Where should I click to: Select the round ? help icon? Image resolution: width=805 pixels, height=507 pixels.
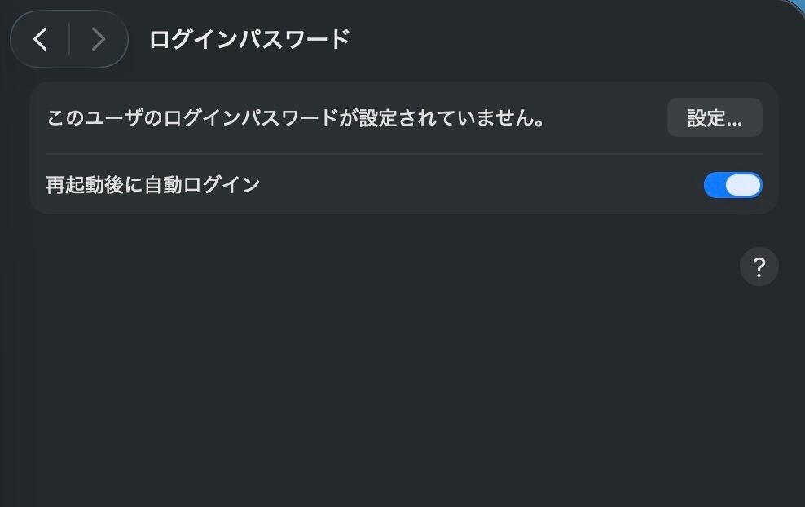[x=759, y=267]
